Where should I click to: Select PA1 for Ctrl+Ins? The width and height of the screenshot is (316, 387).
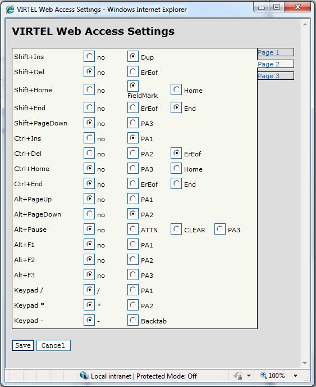click(x=133, y=138)
